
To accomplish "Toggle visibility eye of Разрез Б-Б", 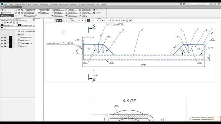I will tap(2, 41).
